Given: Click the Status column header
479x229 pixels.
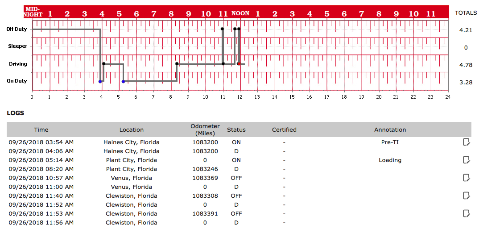Looking at the screenshot, I should coord(236,130).
